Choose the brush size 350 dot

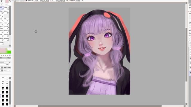(7, 100)
